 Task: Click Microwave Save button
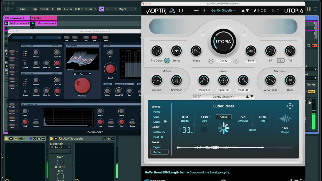[x=94, y=38]
